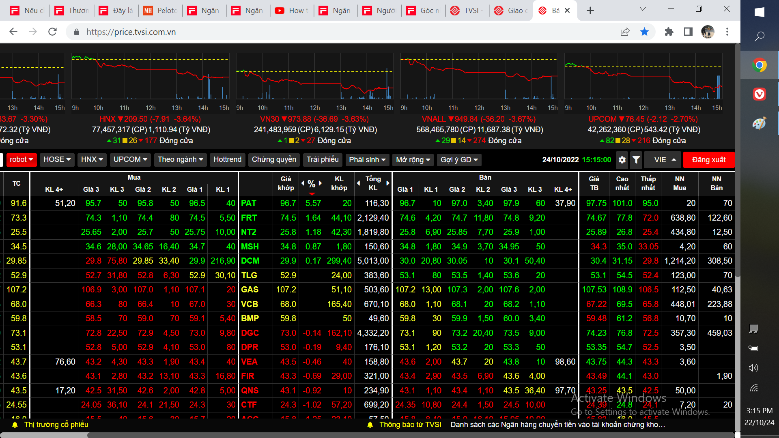Screen dimensions: 779x438
Task: Click the share page icon in the address bar
Action: [x=625, y=32]
